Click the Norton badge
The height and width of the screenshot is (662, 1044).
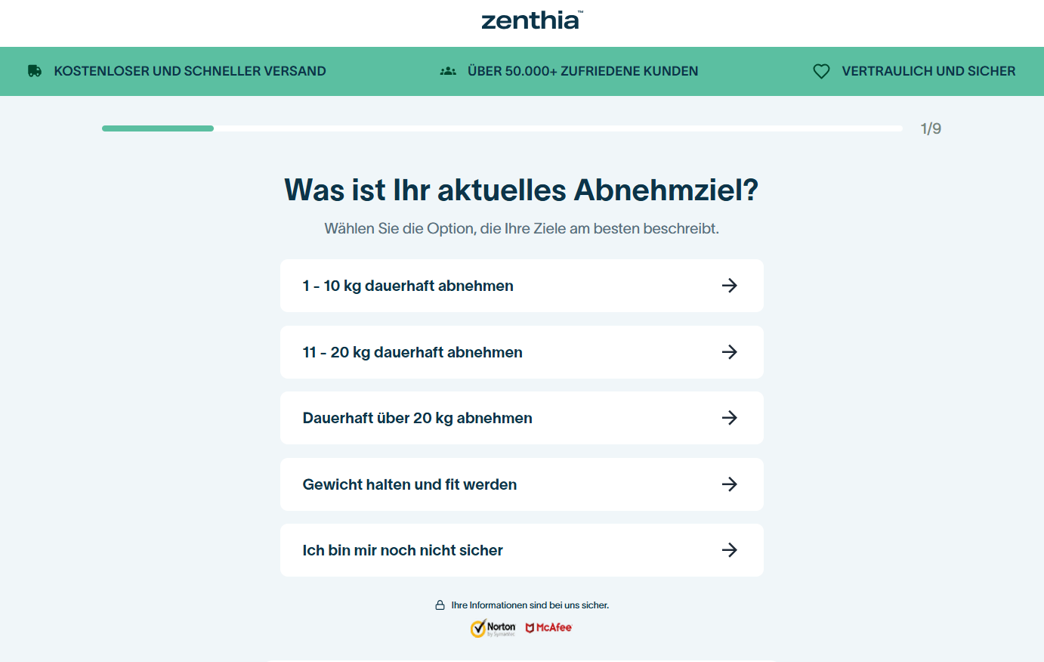pyautogui.click(x=493, y=628)
